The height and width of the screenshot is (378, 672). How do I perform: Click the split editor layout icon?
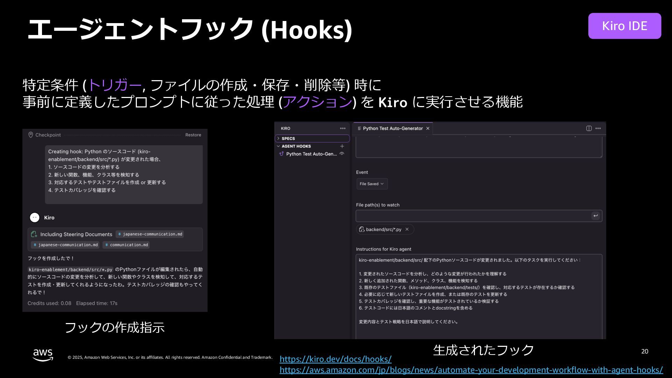589,128
